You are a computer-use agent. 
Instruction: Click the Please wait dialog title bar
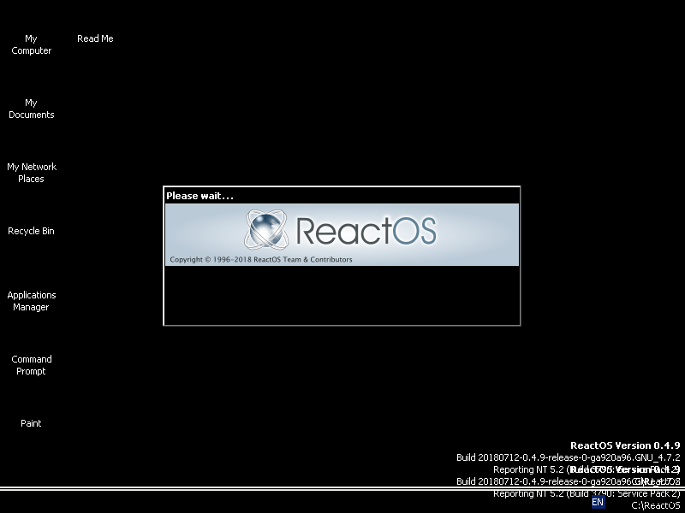[x=341, y=194]
